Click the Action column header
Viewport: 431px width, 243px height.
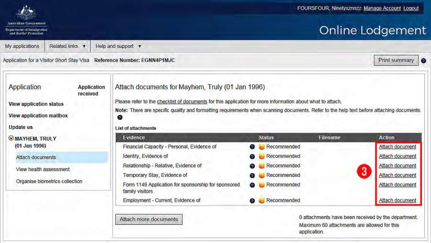coord(386,138)
